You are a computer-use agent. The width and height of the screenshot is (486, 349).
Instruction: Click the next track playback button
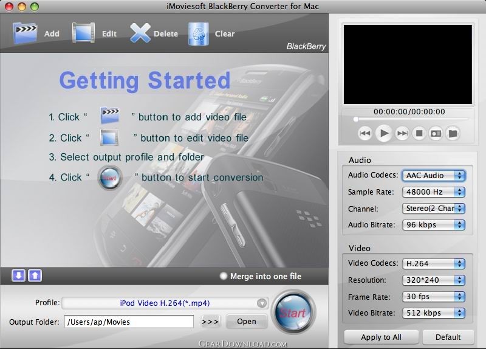pyautogui.click(x=402, y=133)
